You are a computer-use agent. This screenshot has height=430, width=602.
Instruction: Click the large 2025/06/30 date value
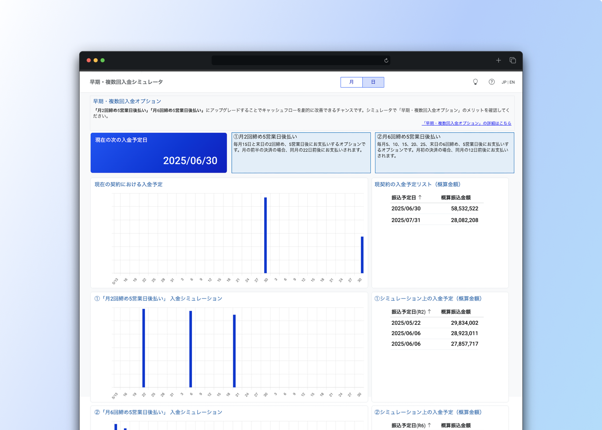pyautogui.click(x=190, y=161)
